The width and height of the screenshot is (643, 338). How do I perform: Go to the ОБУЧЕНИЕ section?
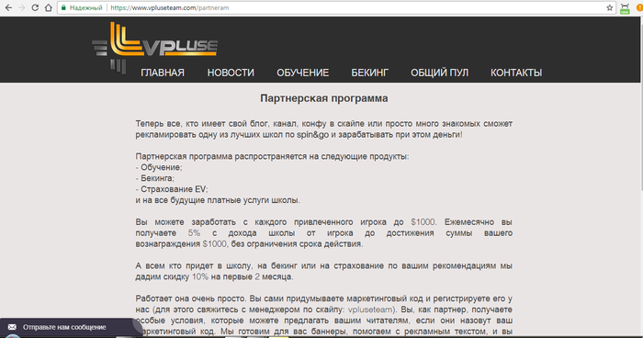302,73
